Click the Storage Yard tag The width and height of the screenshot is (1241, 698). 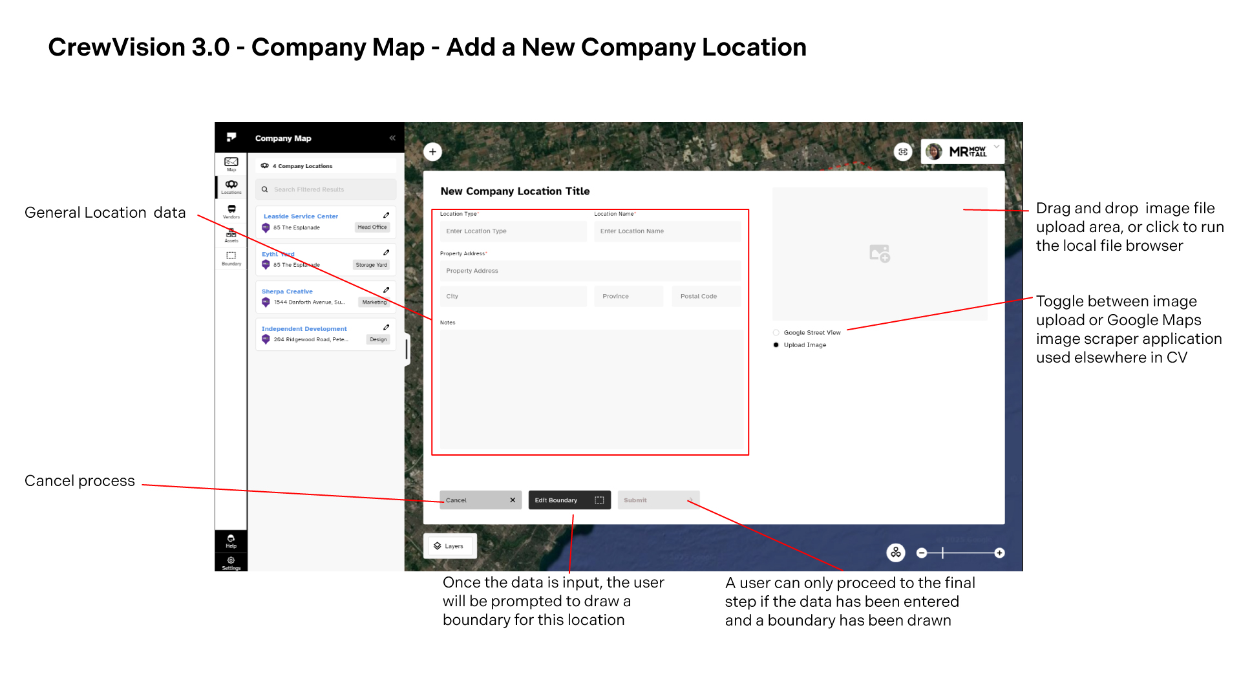coord(371,265)
